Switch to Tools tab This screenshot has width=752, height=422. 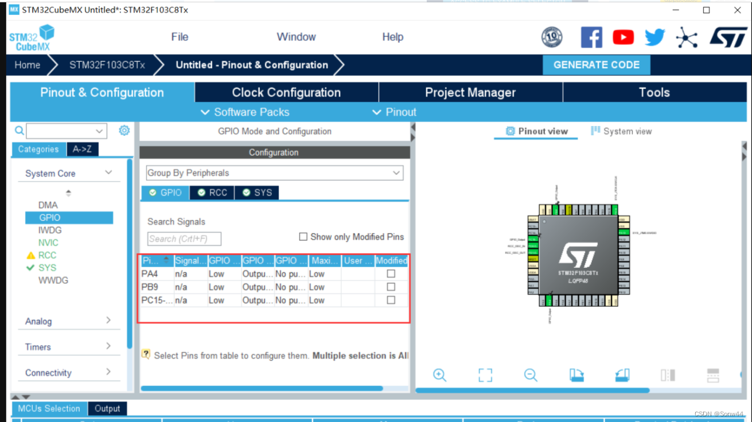click(654, 92)
